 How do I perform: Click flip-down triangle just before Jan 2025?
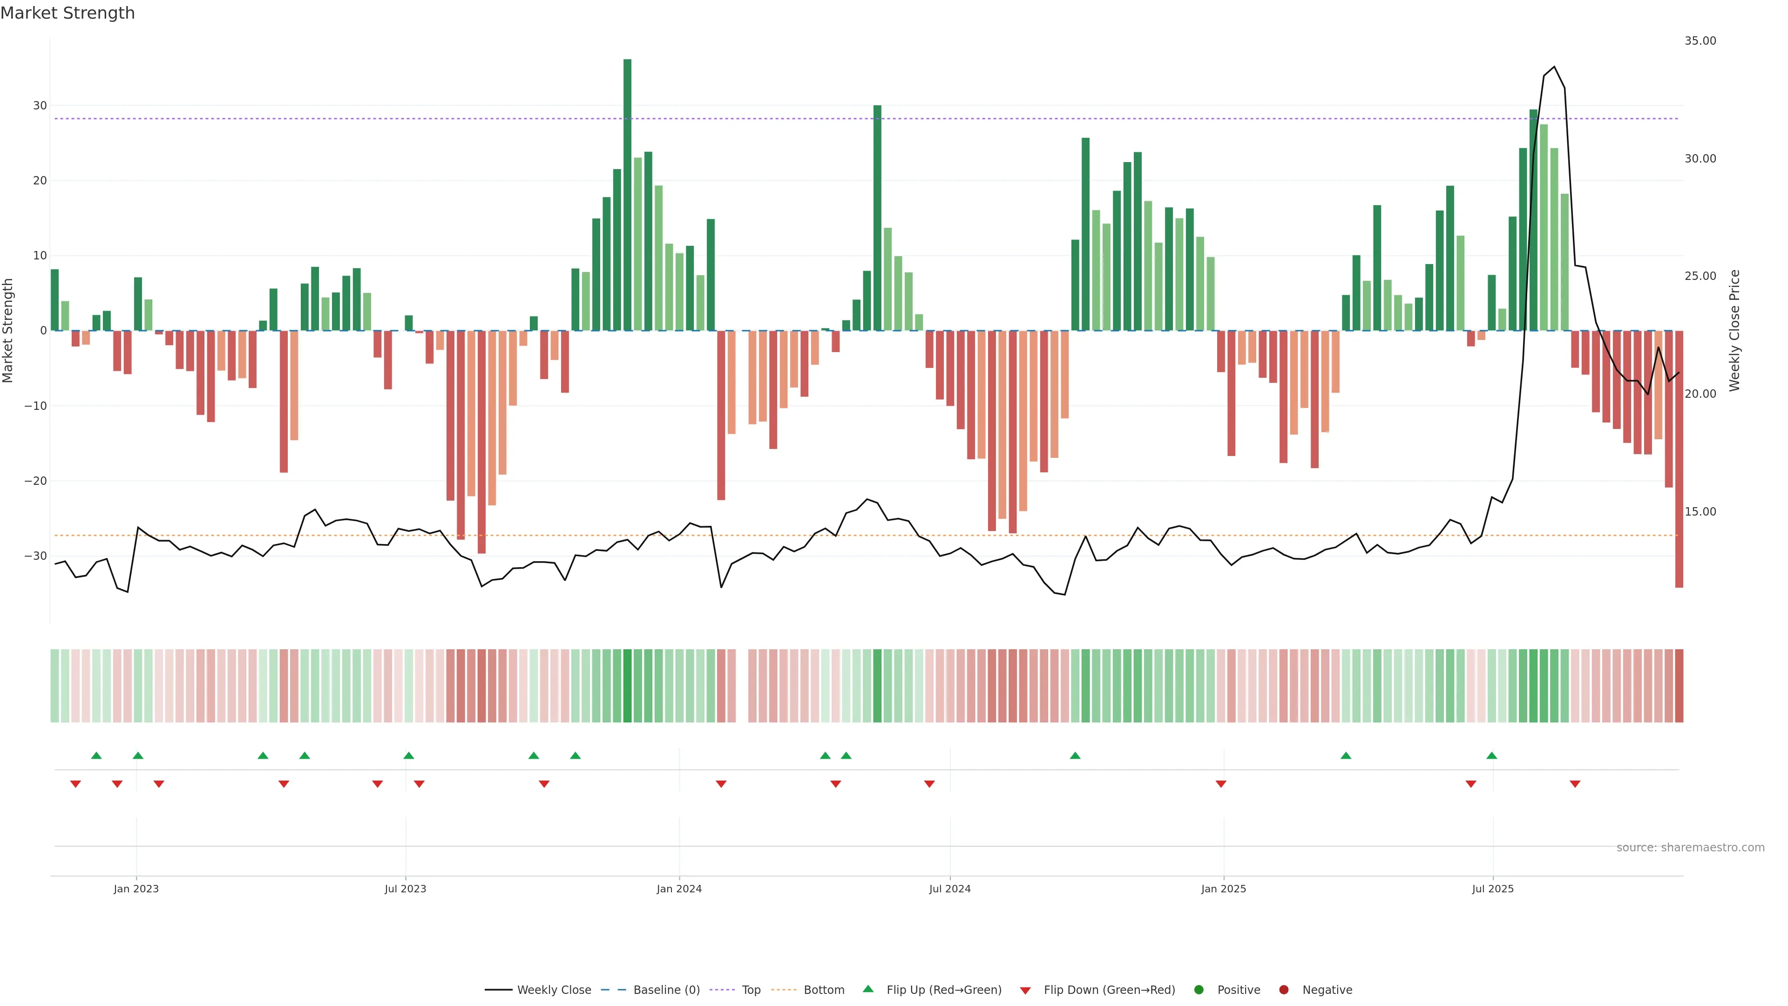tap(1221, 784)
